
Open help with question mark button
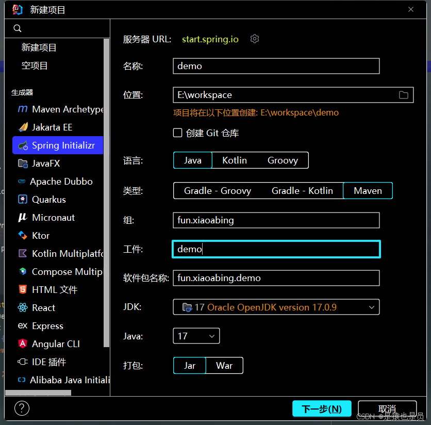[x=22, y=408]
